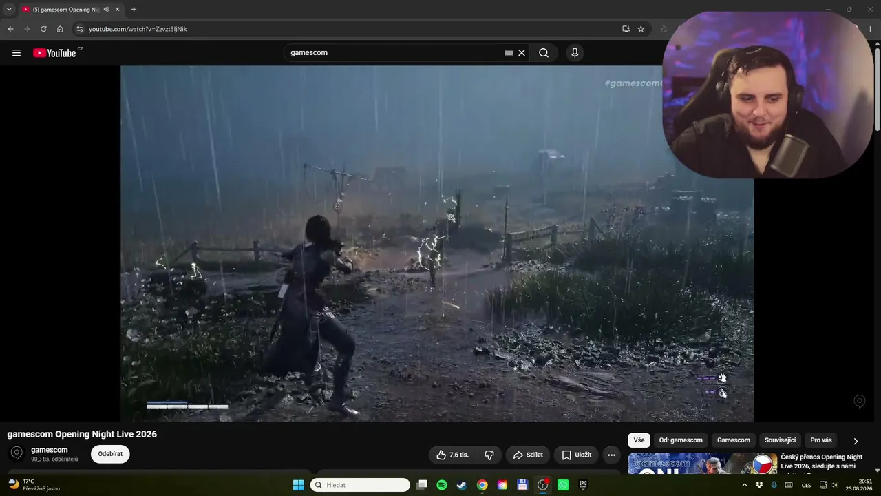Switch to Chrome on the taskbar
Screen dimensions: 881x496
pos(482,485)
